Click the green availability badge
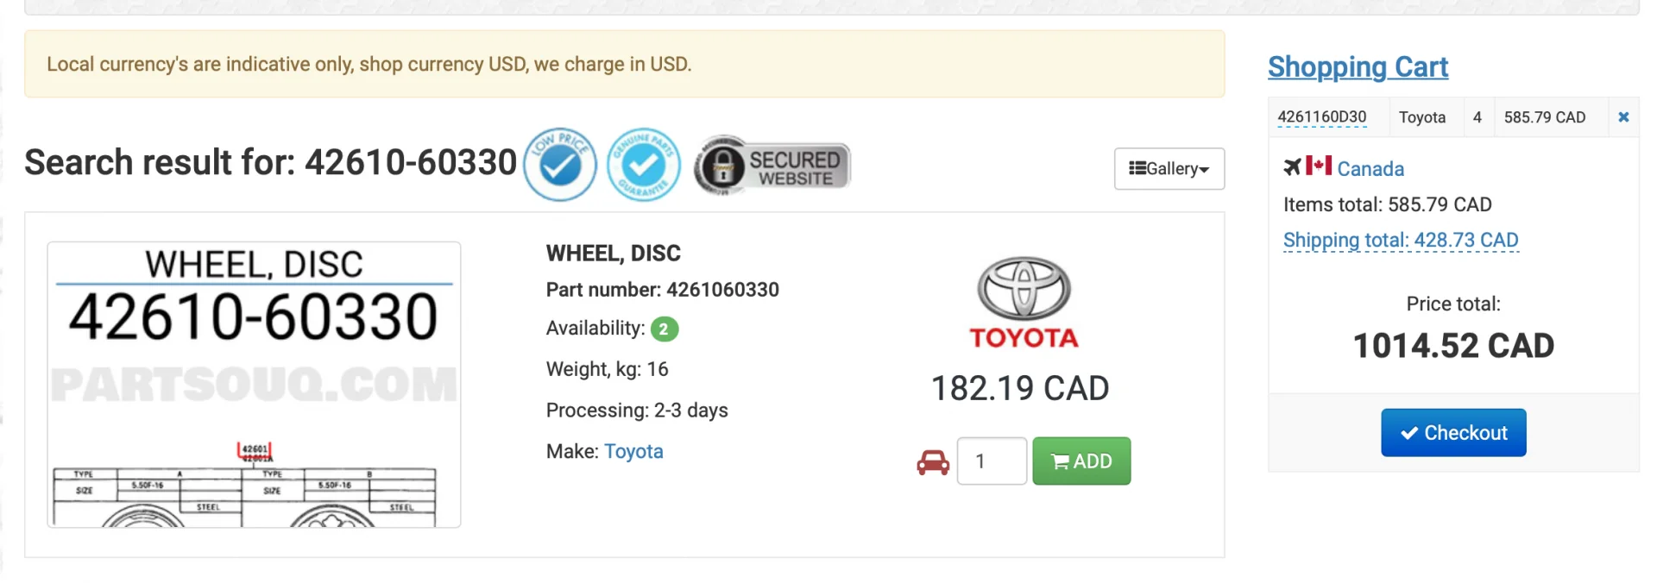1657x583 pixels. coord(665,329)
